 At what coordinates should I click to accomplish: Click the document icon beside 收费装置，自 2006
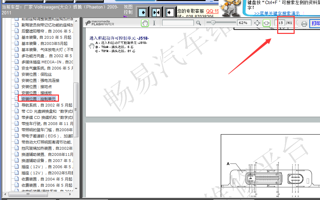tap(17, 185)
